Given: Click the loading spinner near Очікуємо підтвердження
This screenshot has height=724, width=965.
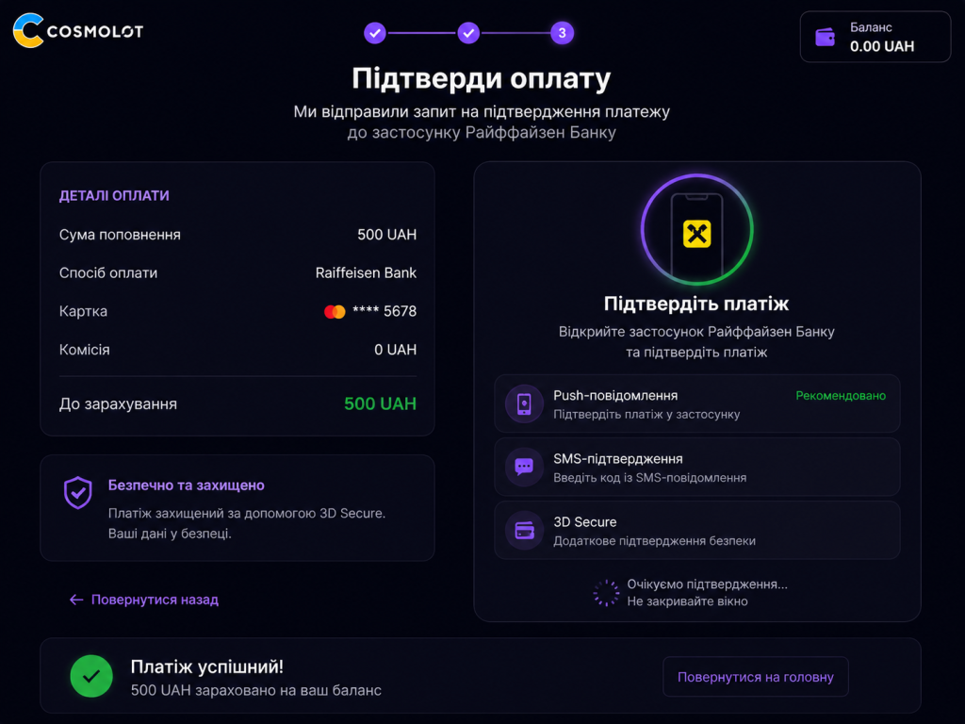Looking at the screenshot, I should pyautogui.click(x=606, y=593).
